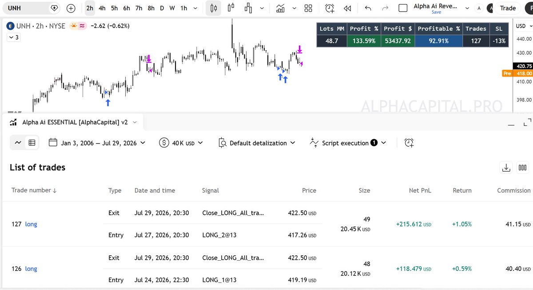
Task: Open the trades table column settings
Action: pyautogui.click(x=523, y=168)
